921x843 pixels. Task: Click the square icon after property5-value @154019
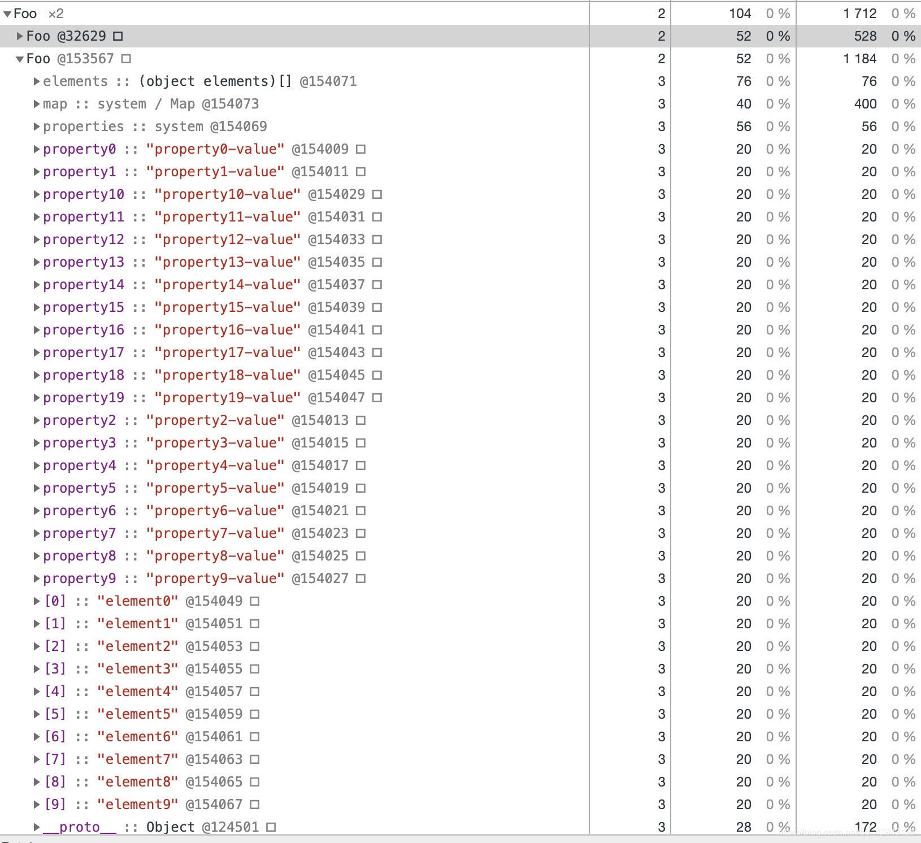click(x=361, y=488)
